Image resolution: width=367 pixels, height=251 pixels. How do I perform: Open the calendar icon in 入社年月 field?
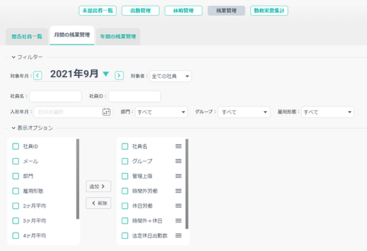[x=106, y=112]
